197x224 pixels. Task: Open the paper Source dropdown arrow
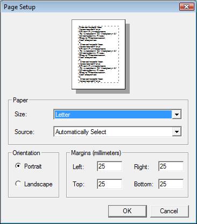(x=177, y=132)
